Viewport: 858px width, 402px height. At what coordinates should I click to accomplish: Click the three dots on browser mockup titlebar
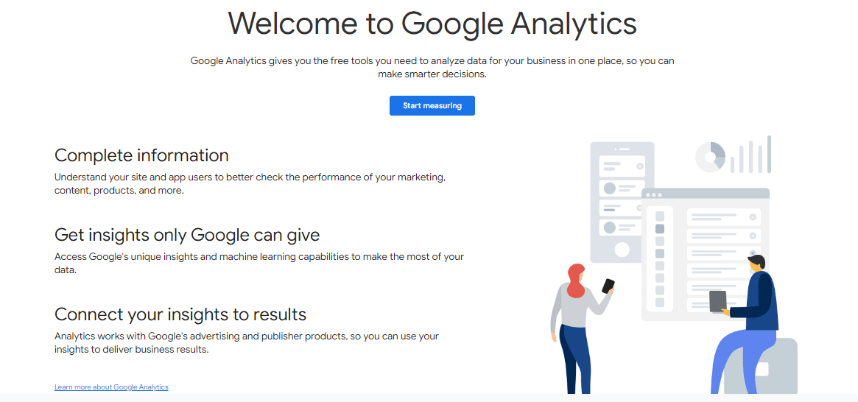[653, 194]
